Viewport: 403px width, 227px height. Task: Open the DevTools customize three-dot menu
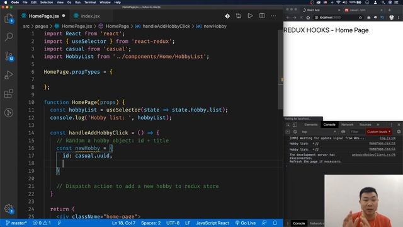coord(392,125)
